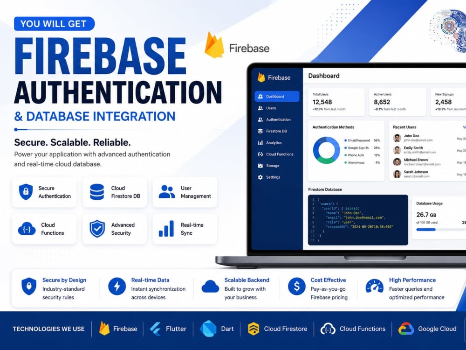The width and height of the screenshot is (466, 350).
Task: Click the Users people icon in sidebar
Action: 260,108
